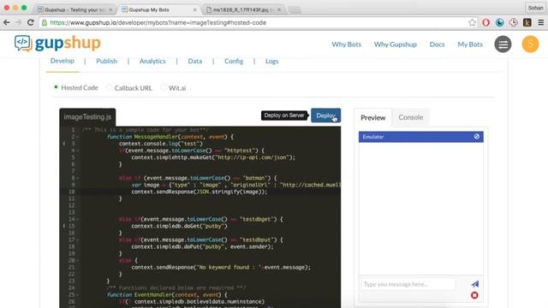This screenshot has height=308, width=548.
Task: Select the Hosted Code radio option
Action: coord(56,87)
